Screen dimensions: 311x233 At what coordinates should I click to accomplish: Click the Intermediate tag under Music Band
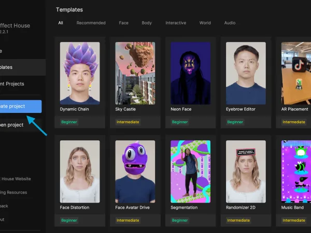tap(294, 221)
